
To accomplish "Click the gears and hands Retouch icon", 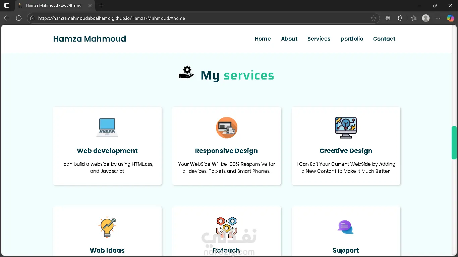I will [x=227, y=227].
